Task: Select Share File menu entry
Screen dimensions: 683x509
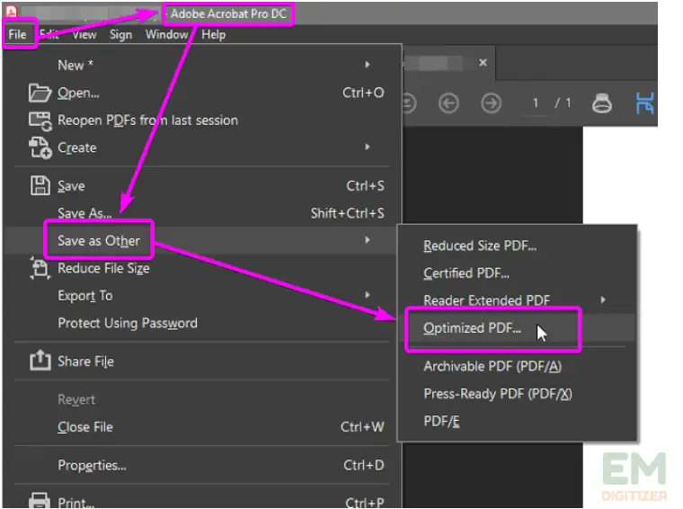Action: tap(85, 362)
